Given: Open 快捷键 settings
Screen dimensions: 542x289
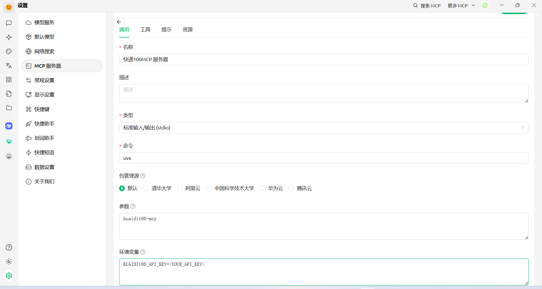Looking at the screenshot, I should (x=62, y=109).
